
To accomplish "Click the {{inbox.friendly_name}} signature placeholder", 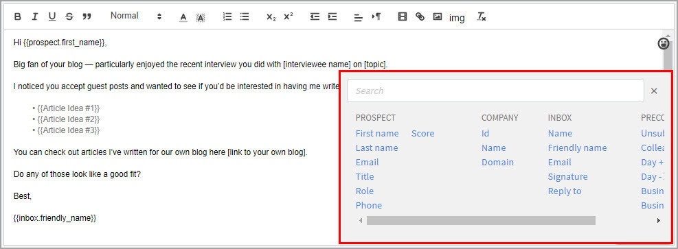I will [x=55, y=218].
